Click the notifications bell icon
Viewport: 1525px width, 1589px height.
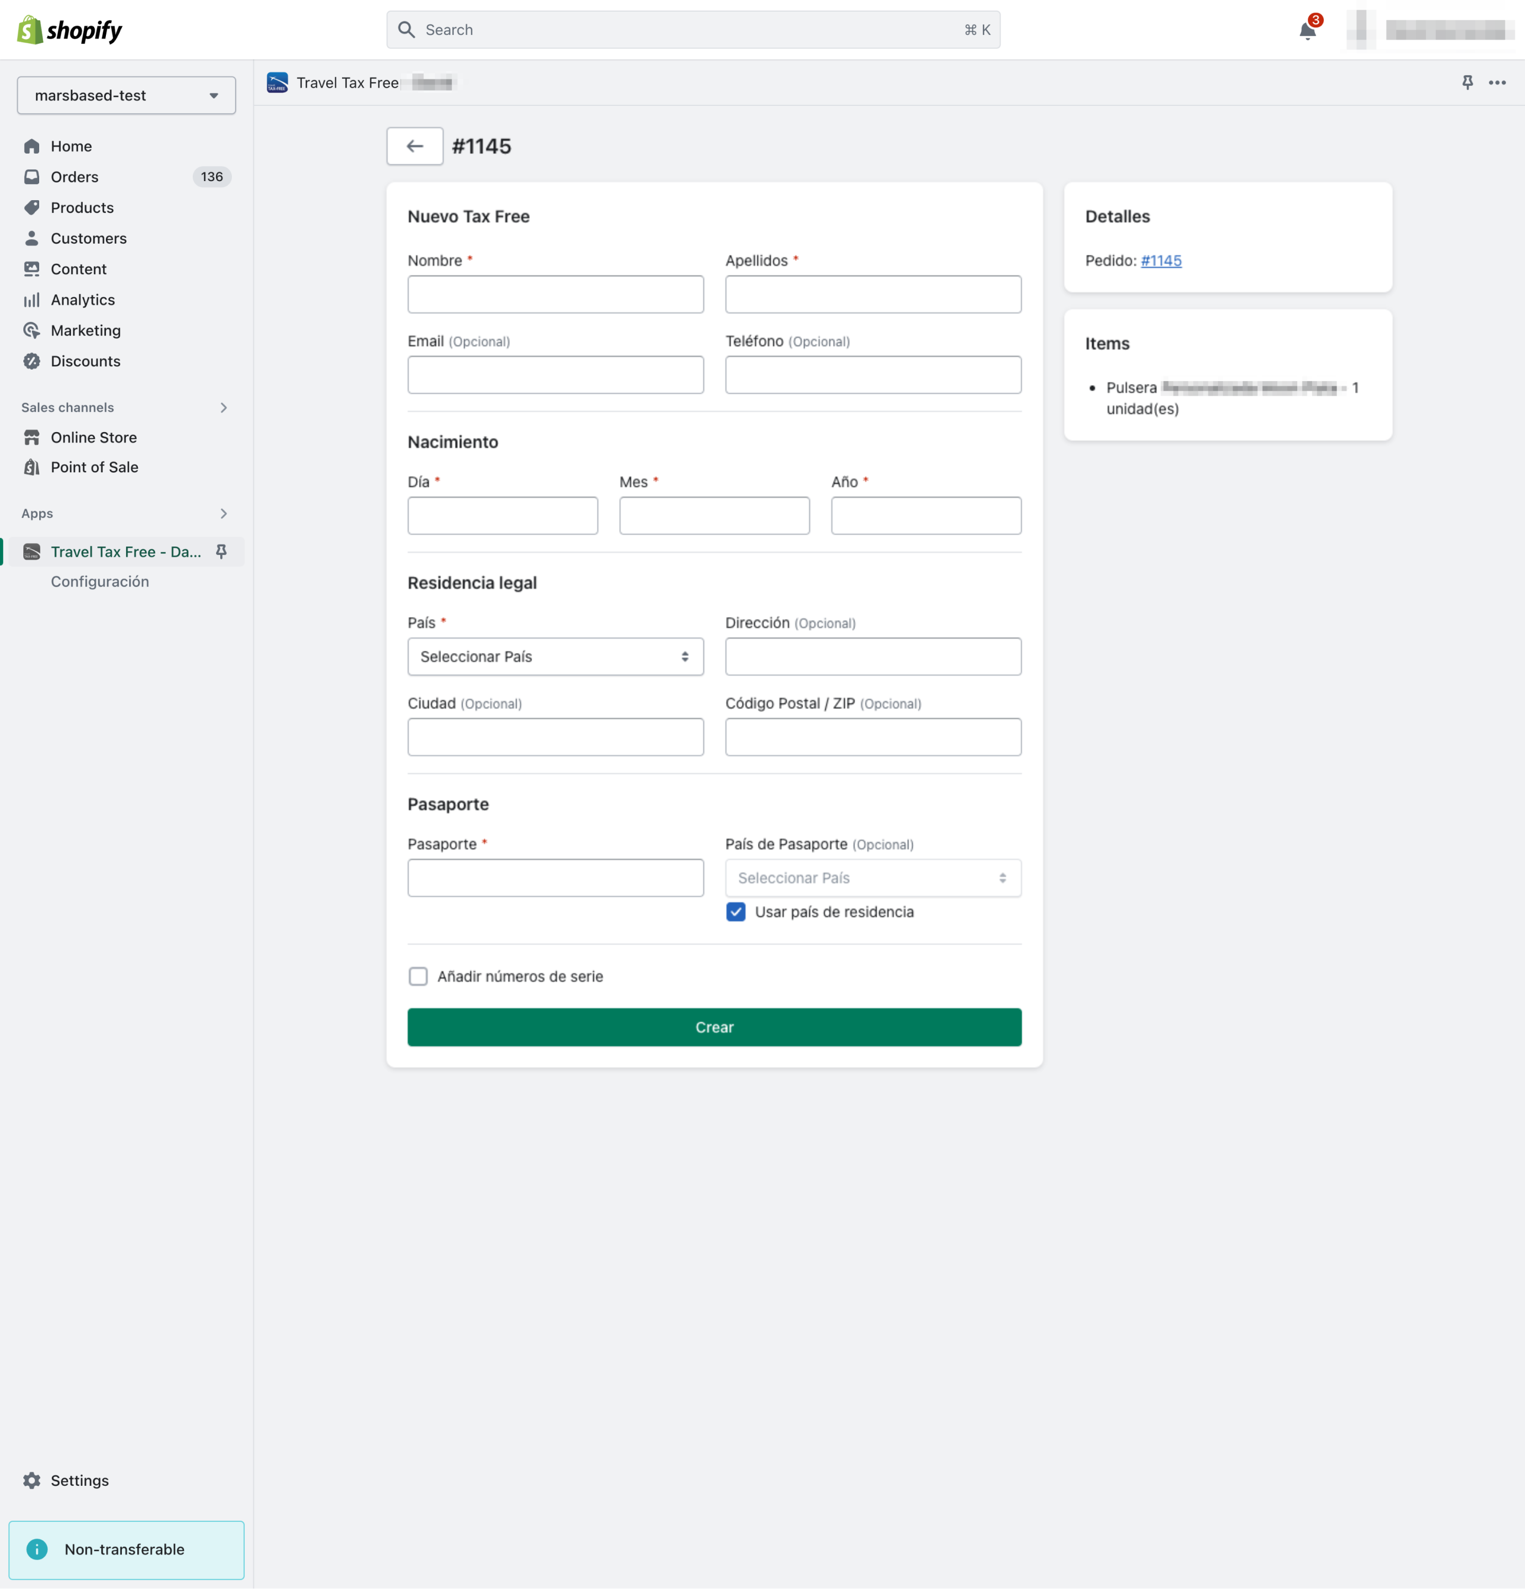click(x=1307, y=31)
